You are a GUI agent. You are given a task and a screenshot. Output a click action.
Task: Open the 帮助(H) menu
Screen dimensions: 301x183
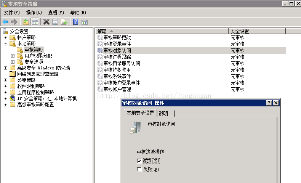click(x=78, y=13)
